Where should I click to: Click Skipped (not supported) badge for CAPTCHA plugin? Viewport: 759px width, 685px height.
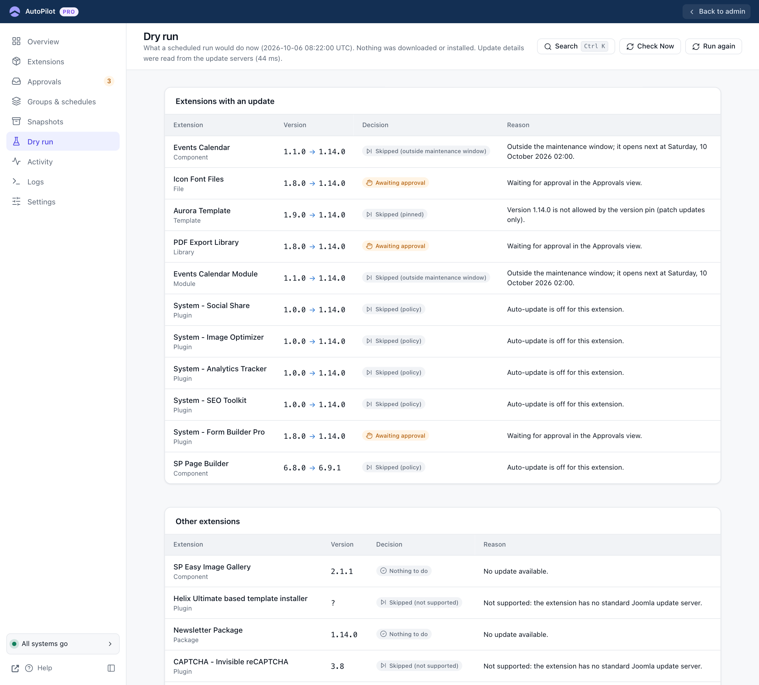(x=419, y=666)
